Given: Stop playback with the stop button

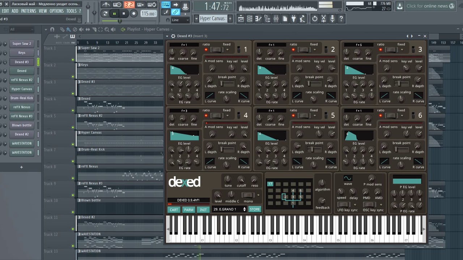Looking at the screenshot, I should 124,13.
